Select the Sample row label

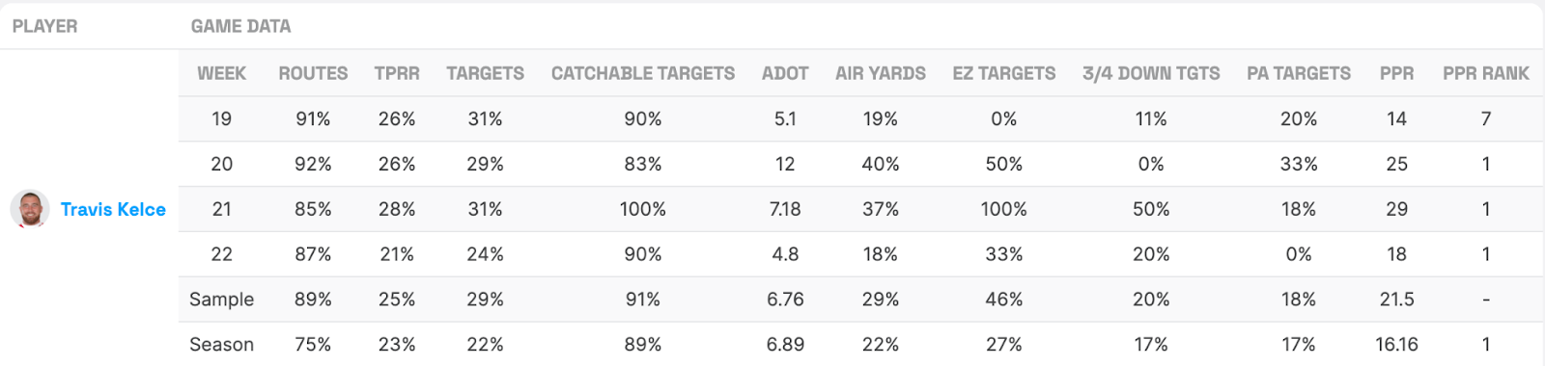(x=221, y=300)
